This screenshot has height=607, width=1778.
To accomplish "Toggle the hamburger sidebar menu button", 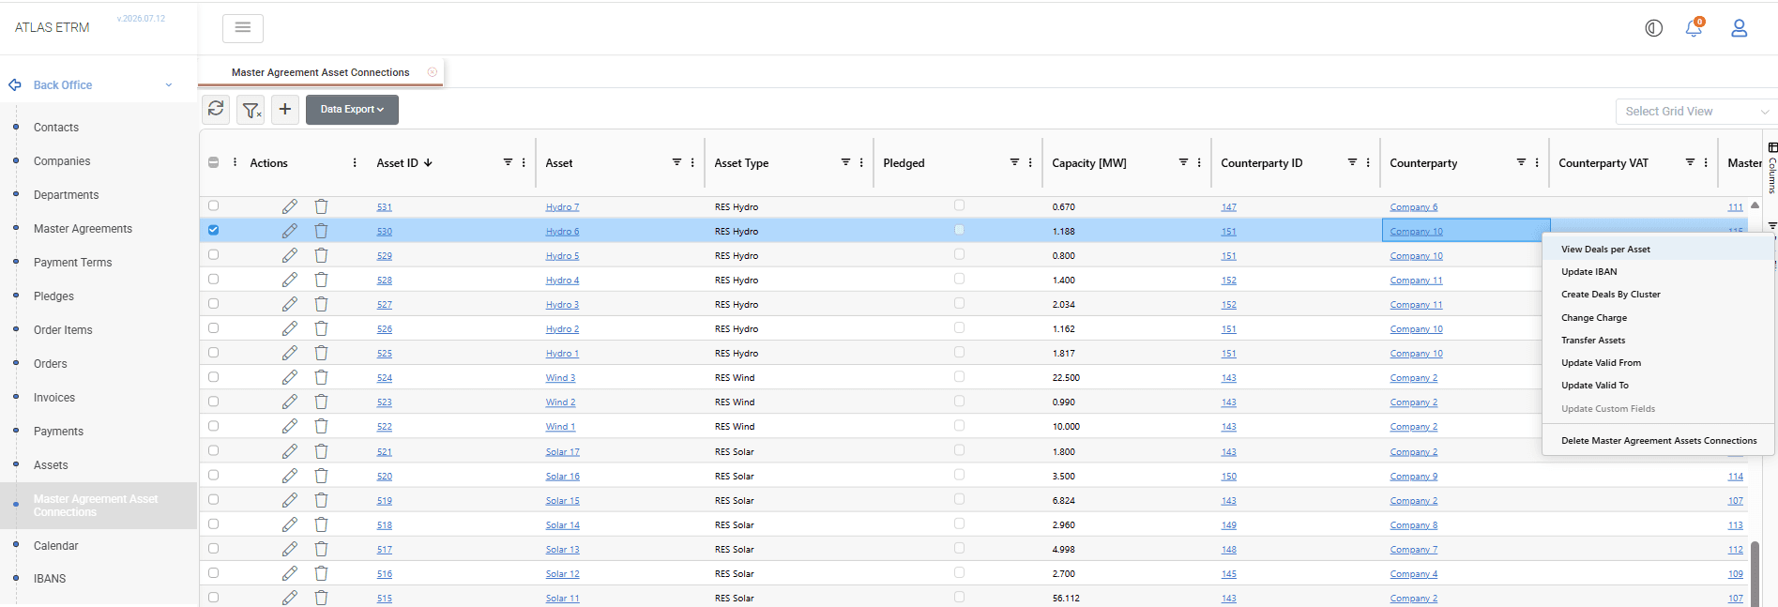I will click(x=243, y=28).
